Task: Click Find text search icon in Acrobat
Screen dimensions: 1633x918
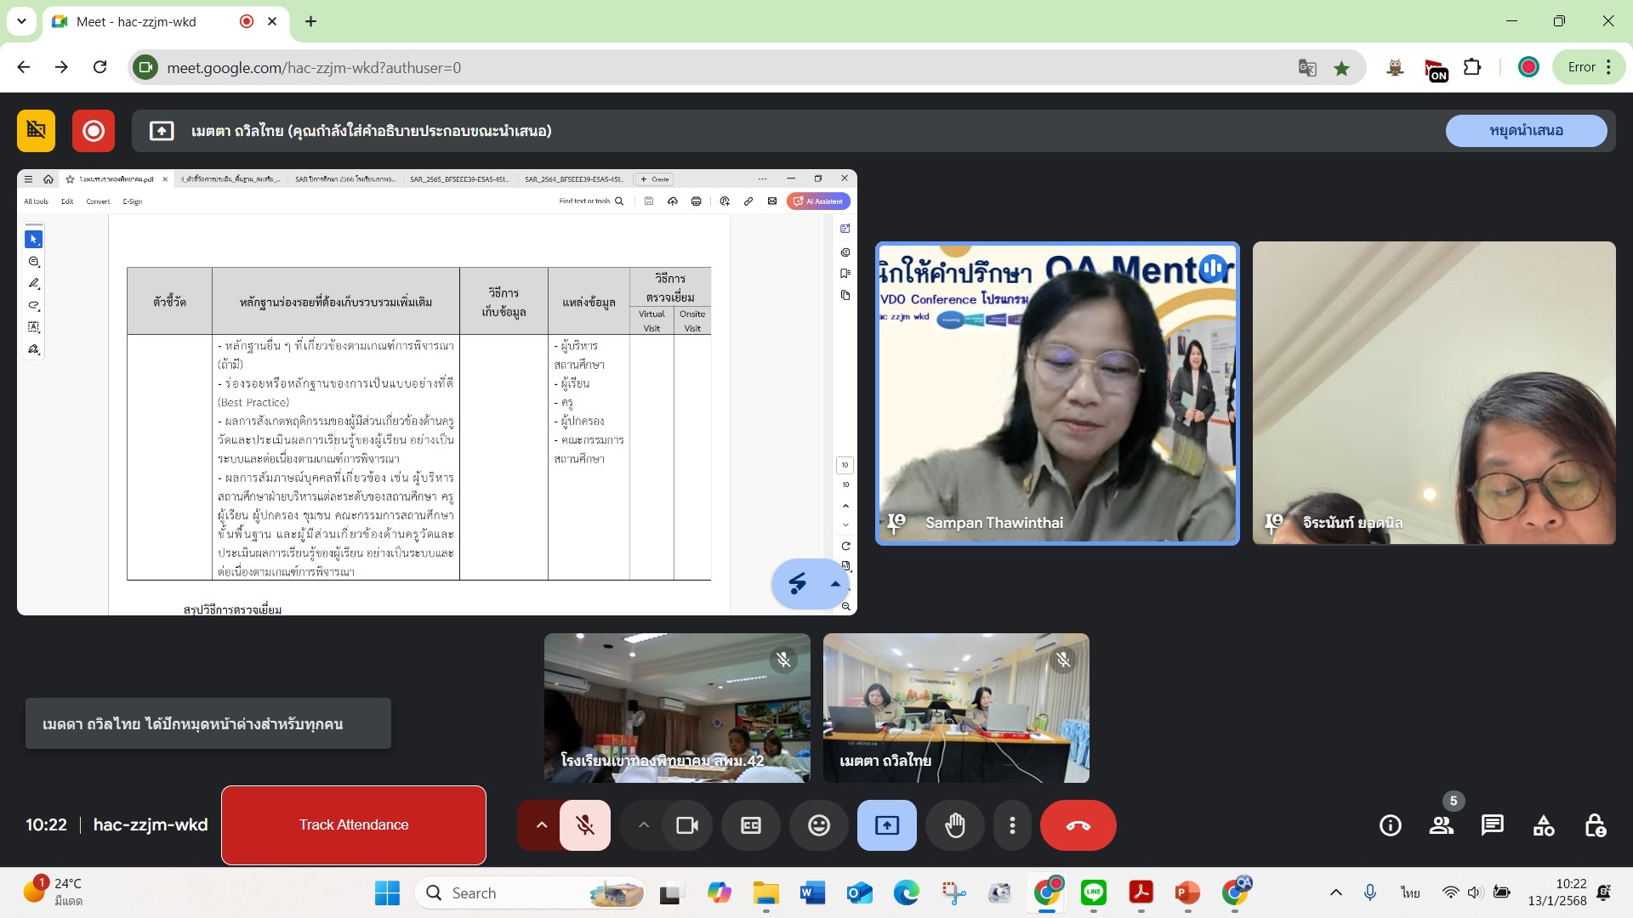Action: pos(619,201)
